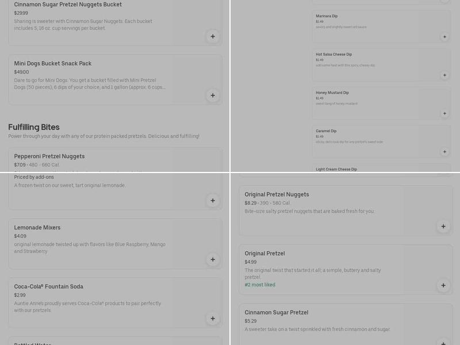Screen dimensions: 460x345
Task: Add Cinnamon Sugar Pretzel Nuggets Bucket to cart
Action: 213,36
